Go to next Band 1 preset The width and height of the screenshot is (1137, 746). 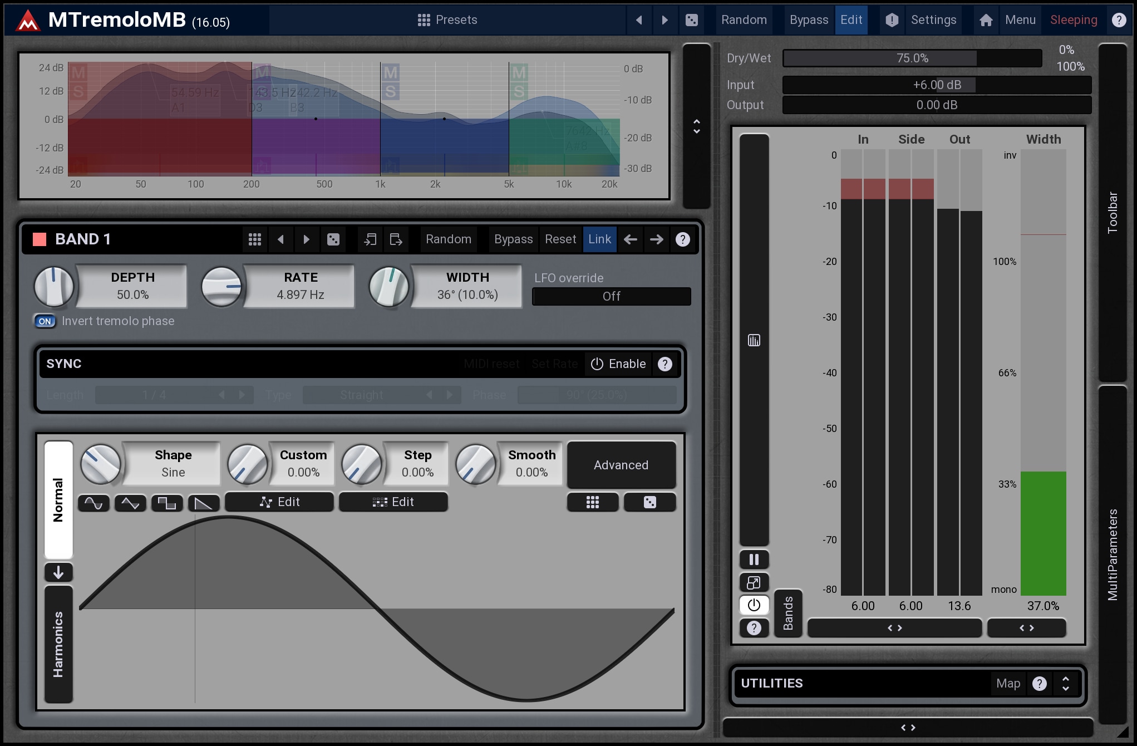pos(306,239)
